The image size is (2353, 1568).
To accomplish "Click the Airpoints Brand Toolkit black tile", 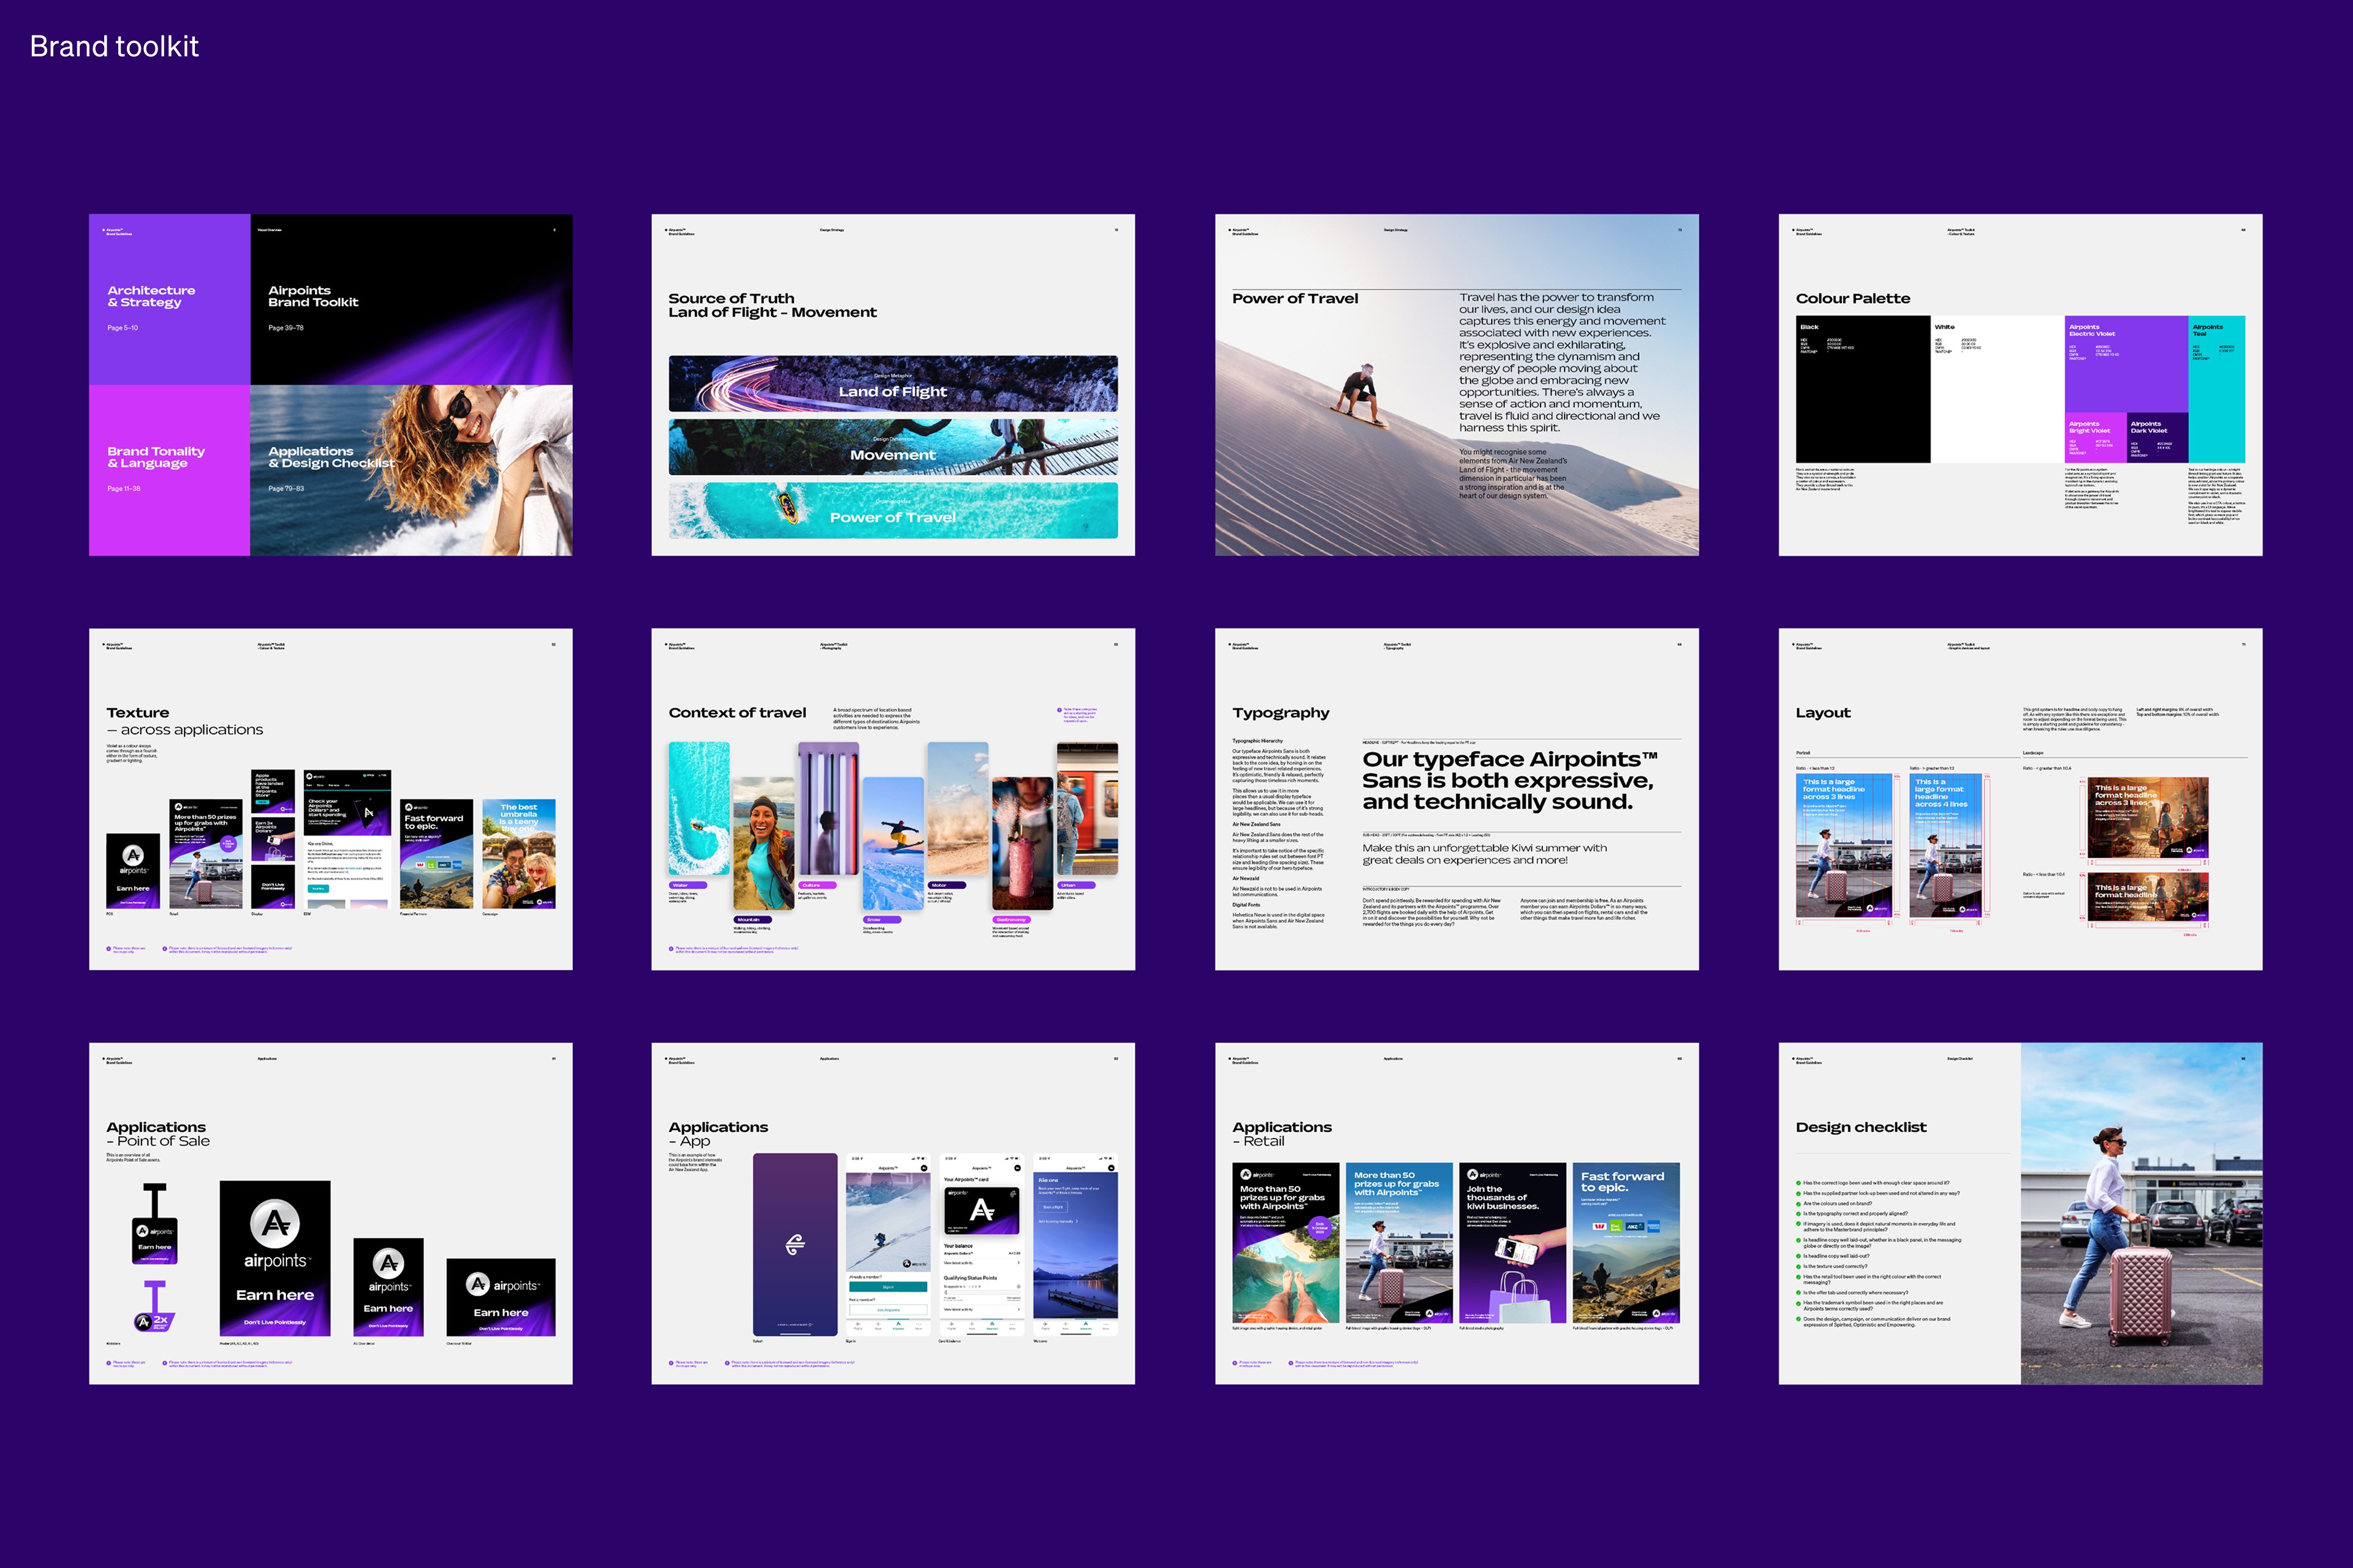I will point(410,300).
